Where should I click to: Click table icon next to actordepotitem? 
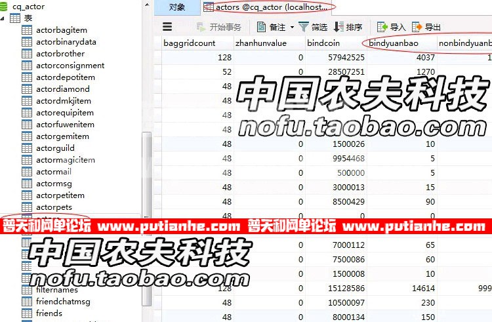click(x=27, y=77)
